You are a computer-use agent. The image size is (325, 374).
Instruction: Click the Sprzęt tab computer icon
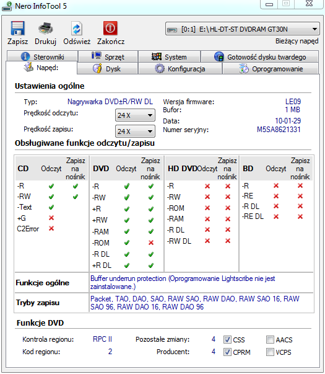[x=97, y=56]
